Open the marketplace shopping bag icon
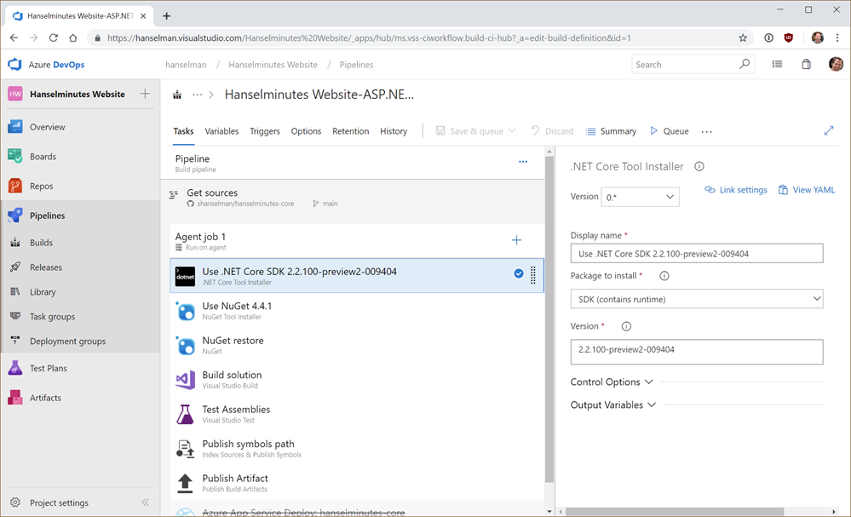851x517 pixels. coord(807,64)
